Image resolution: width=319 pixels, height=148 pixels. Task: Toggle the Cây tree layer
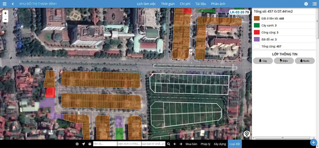pos(263,61)
